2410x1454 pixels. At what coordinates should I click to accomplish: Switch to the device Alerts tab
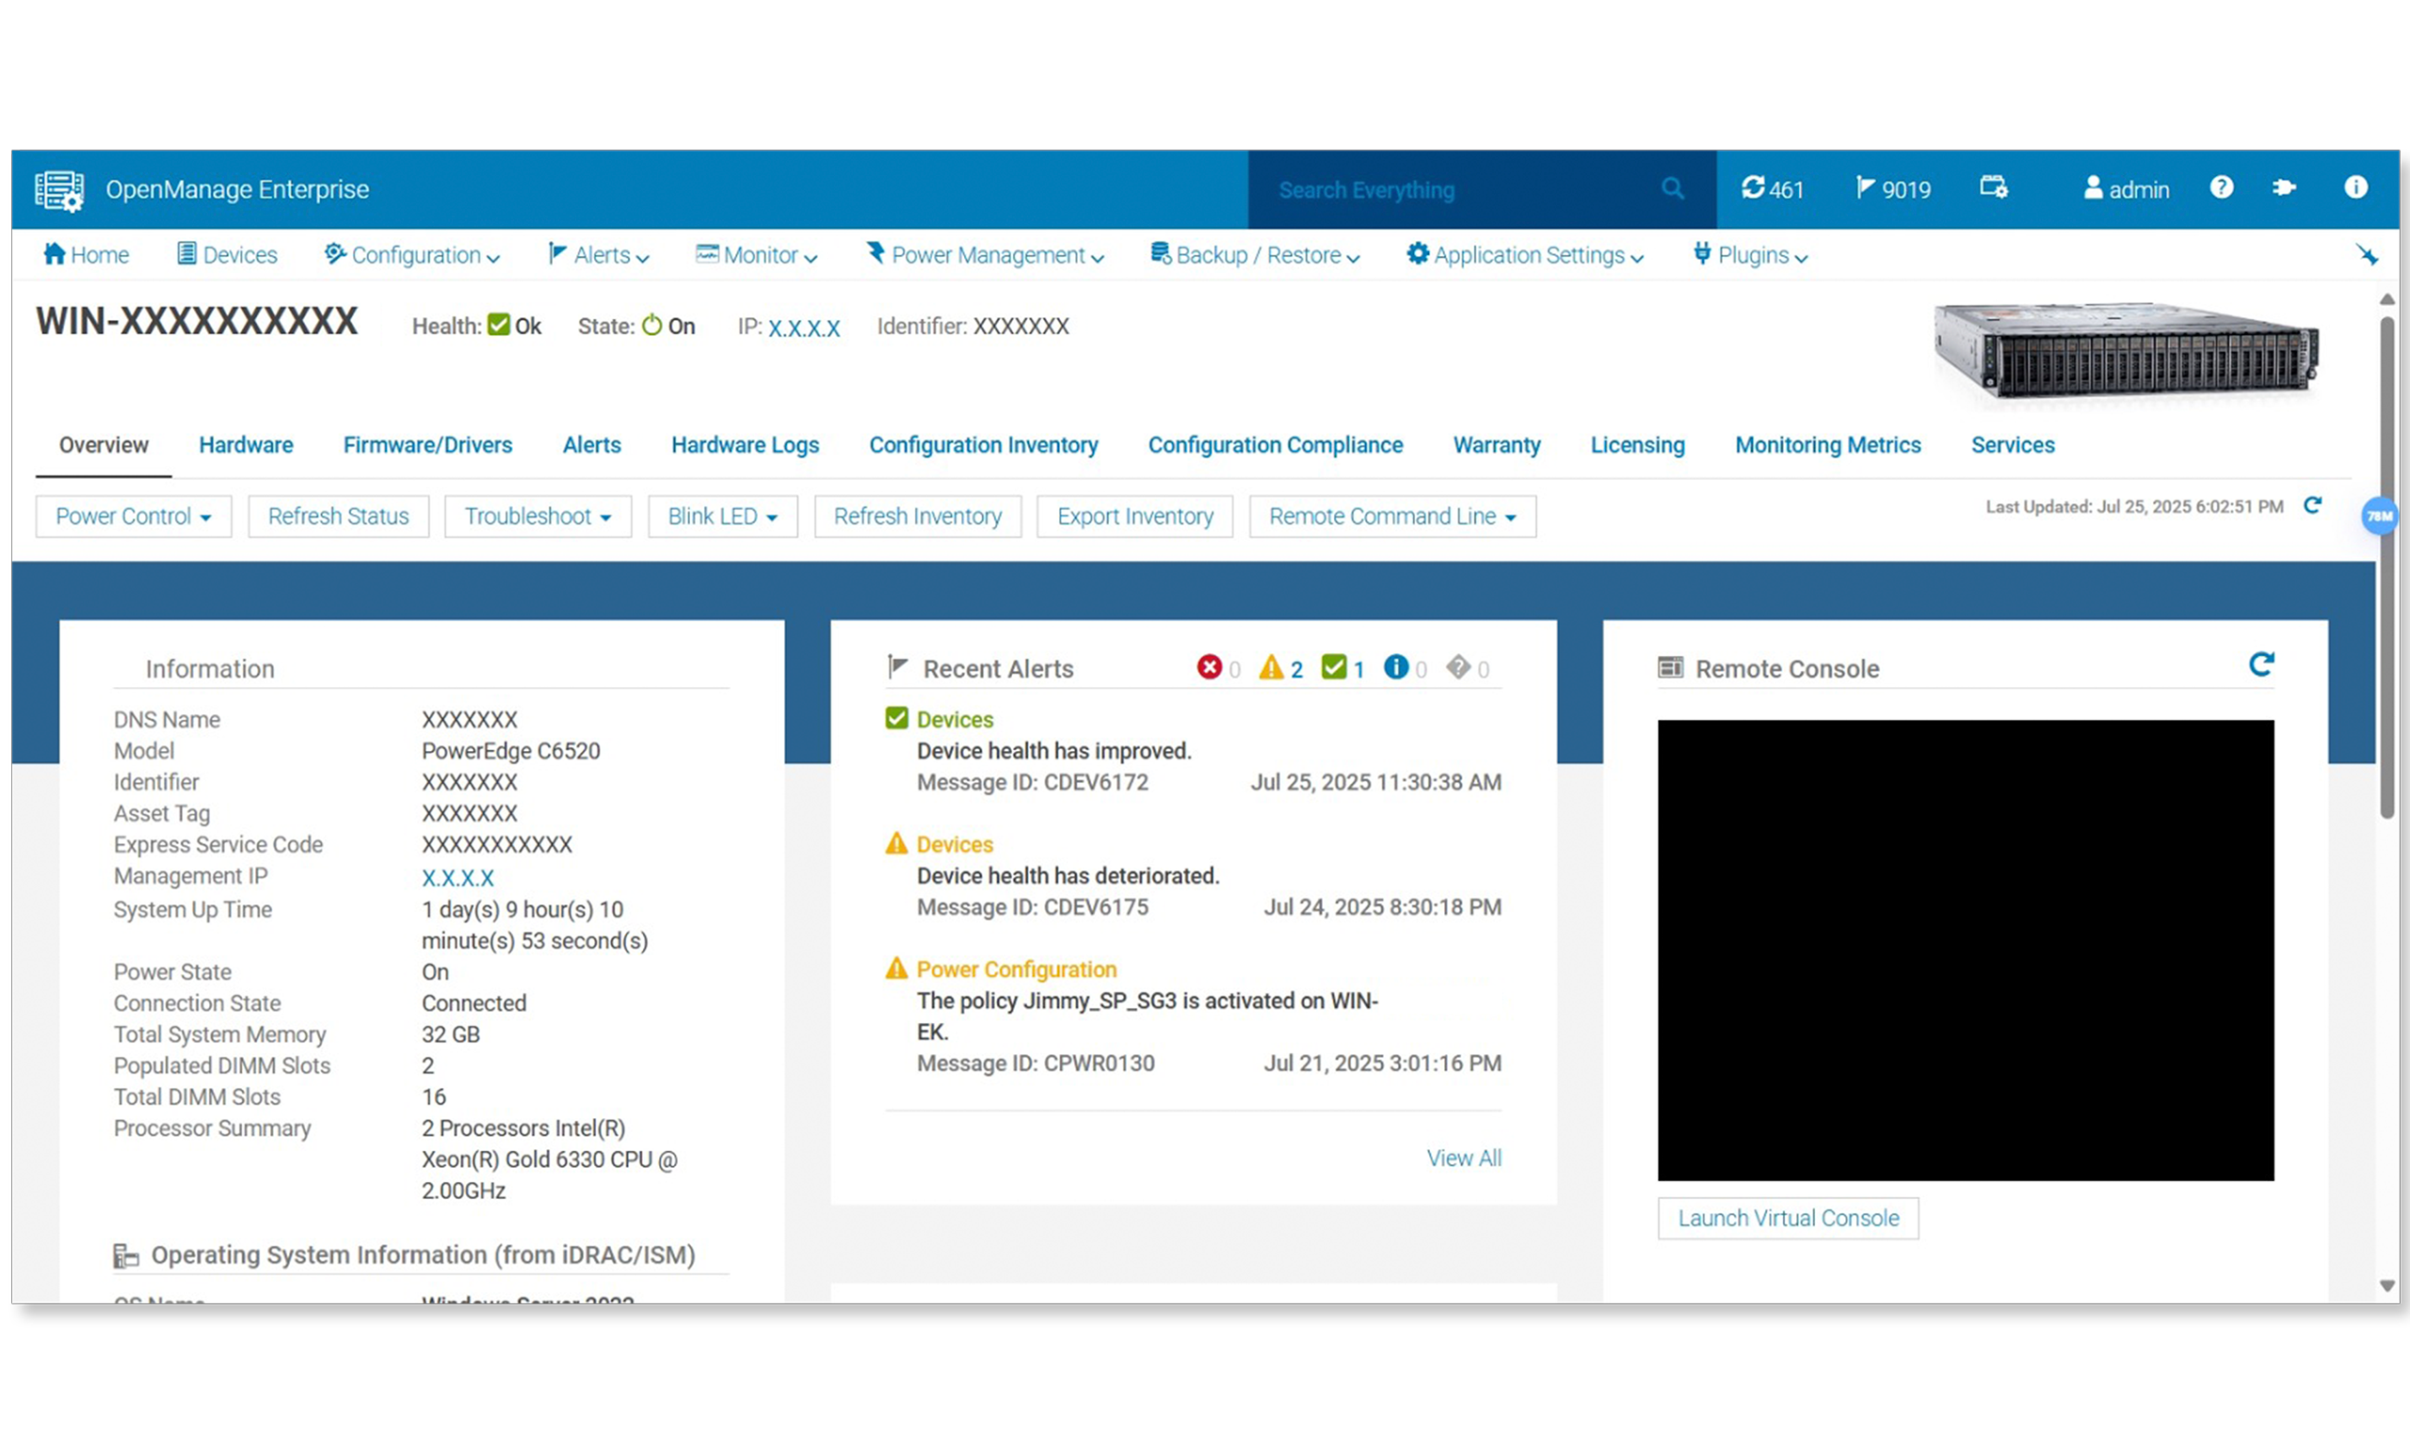592,445
